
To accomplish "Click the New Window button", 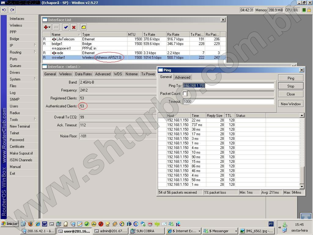I will pos(290,104).
